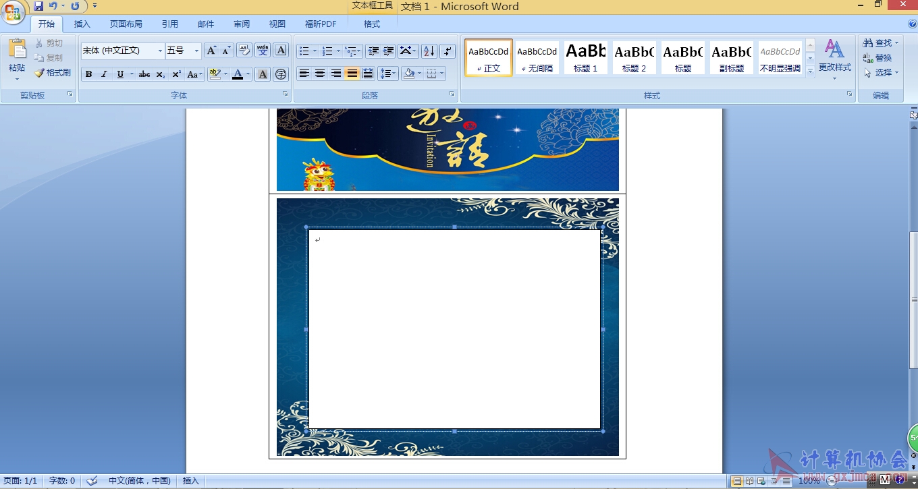
Task: Apply distributed alignment
Action: tap(368, 74)
